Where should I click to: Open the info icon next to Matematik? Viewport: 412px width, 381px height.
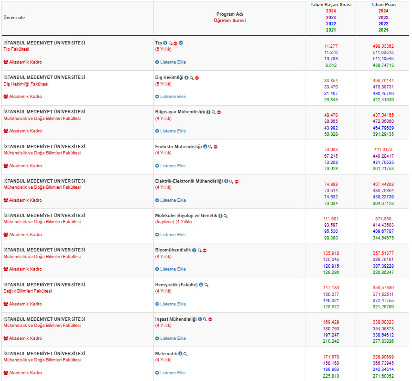pos(180,354)
